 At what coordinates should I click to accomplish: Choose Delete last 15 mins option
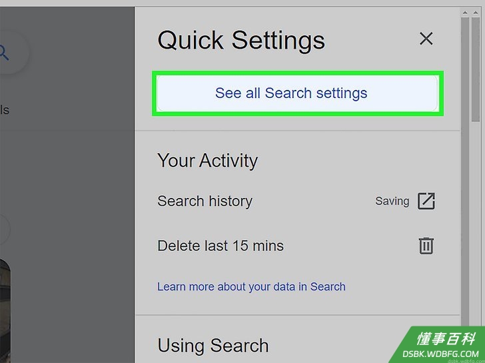click(221, 246)
